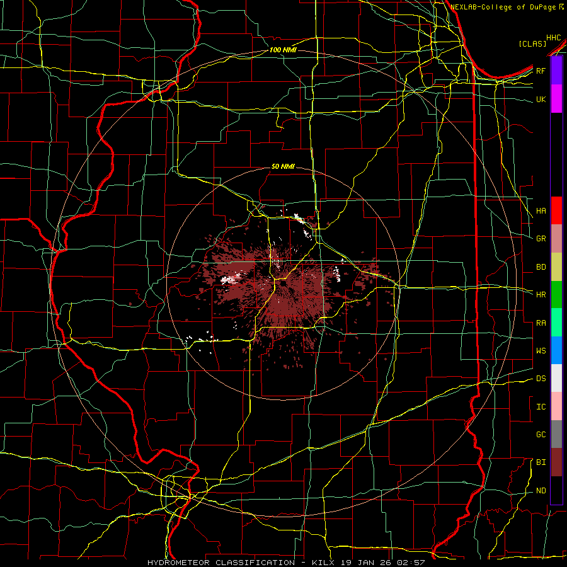Click the gray GC legend color block
The width and height of the screenshot is (567, 567).
556,434
